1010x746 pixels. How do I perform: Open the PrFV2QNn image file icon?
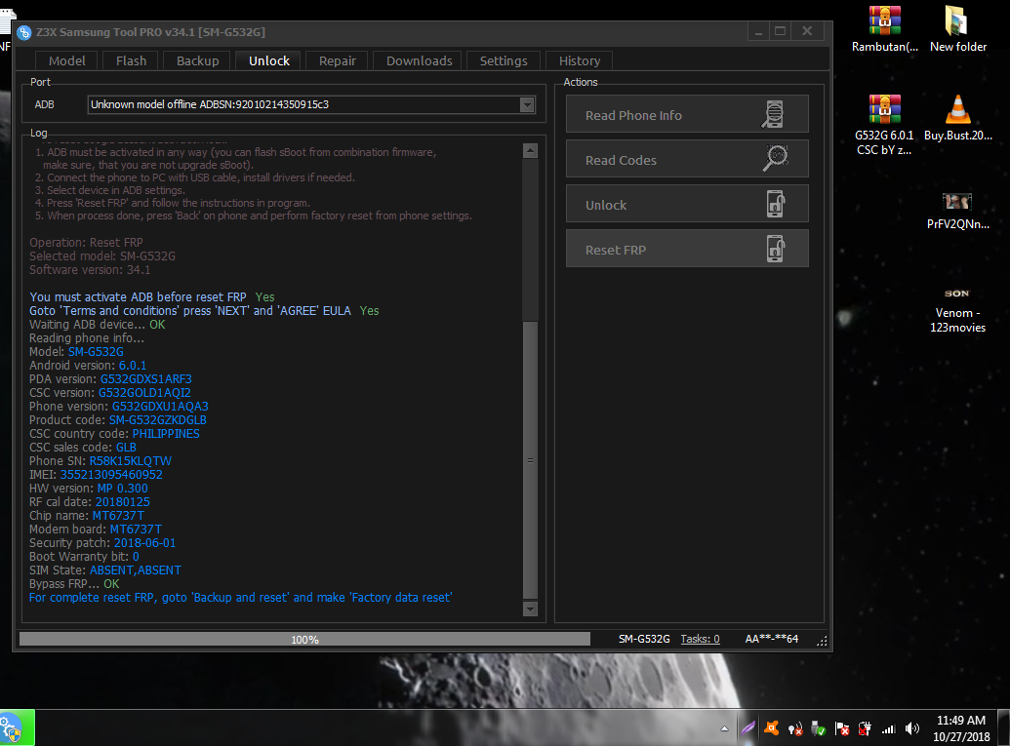[958, 211]
